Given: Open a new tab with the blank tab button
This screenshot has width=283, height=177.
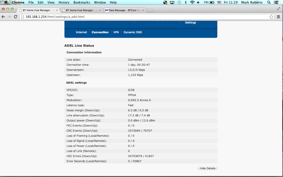Looking at the screenshot, I should [150, 10].
